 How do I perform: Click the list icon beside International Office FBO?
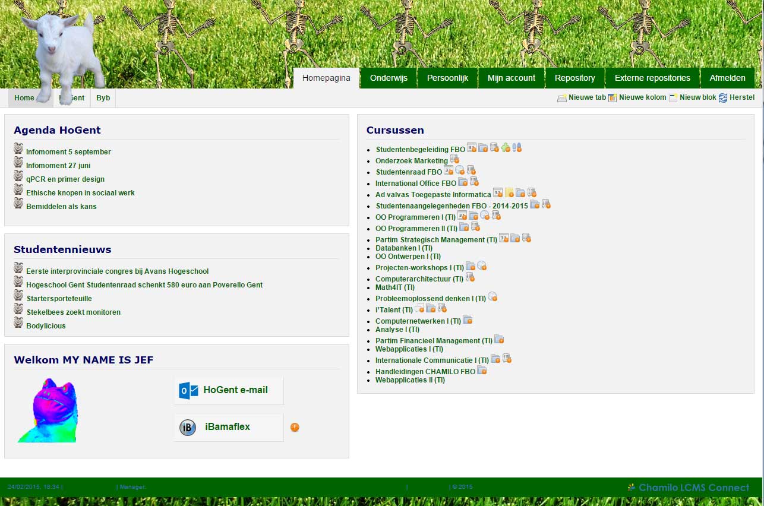(474, 181)
